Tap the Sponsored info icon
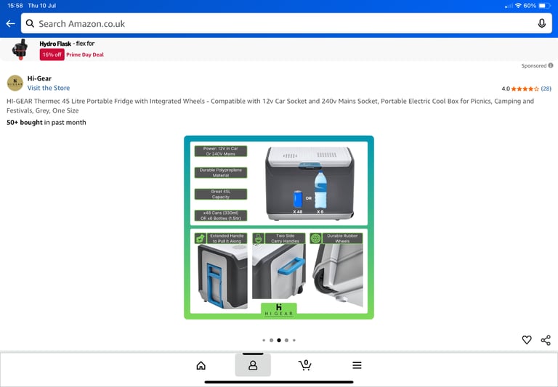558x387 pixels. 551,65
